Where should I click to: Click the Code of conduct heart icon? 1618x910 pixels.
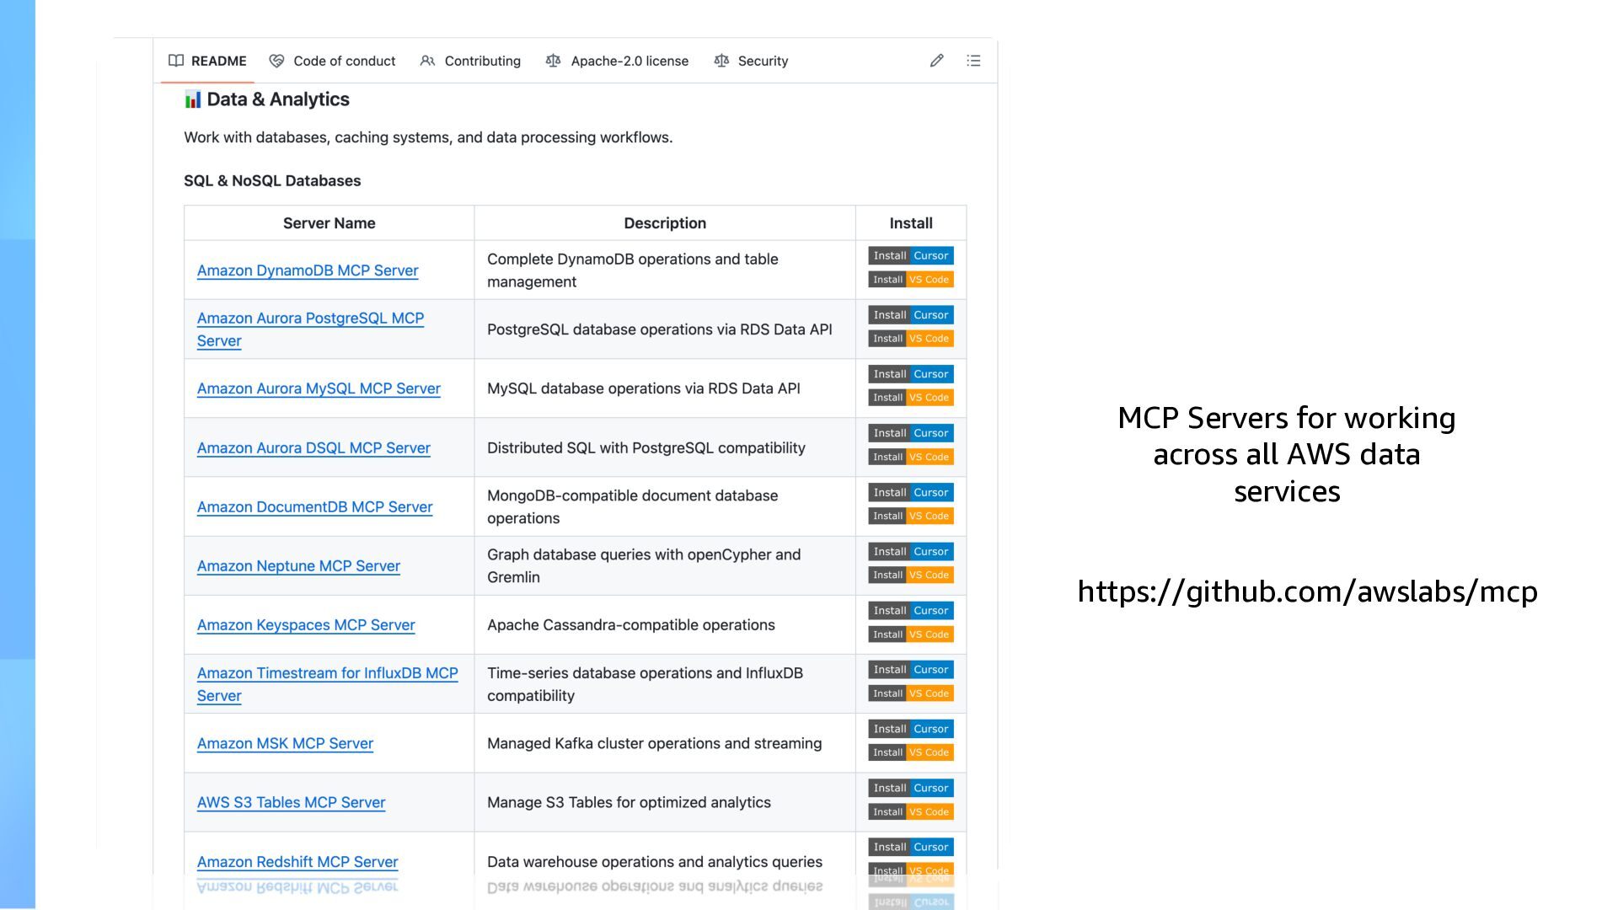click(276, 61)
